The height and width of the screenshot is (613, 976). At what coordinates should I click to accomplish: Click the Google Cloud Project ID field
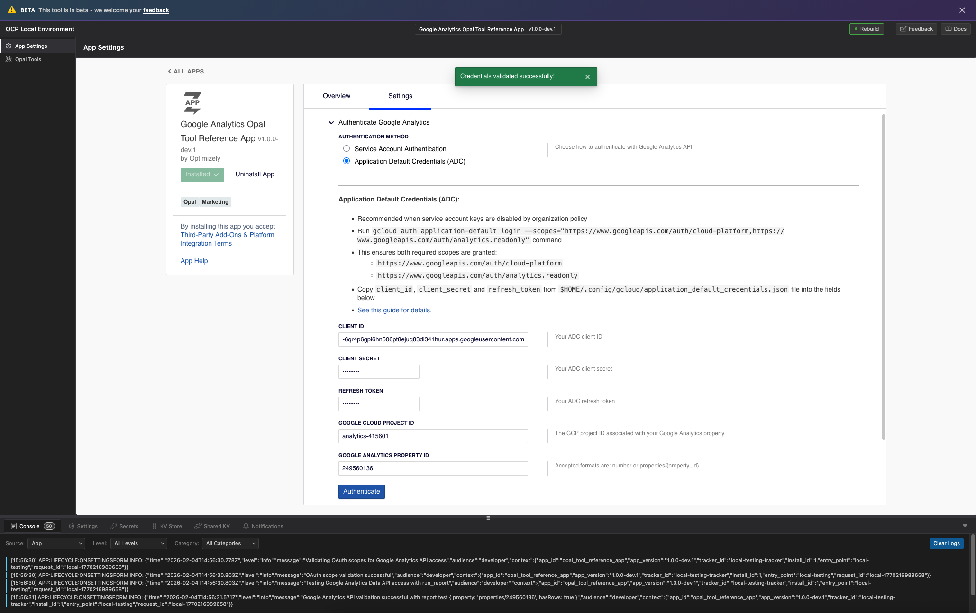[433, 436]
